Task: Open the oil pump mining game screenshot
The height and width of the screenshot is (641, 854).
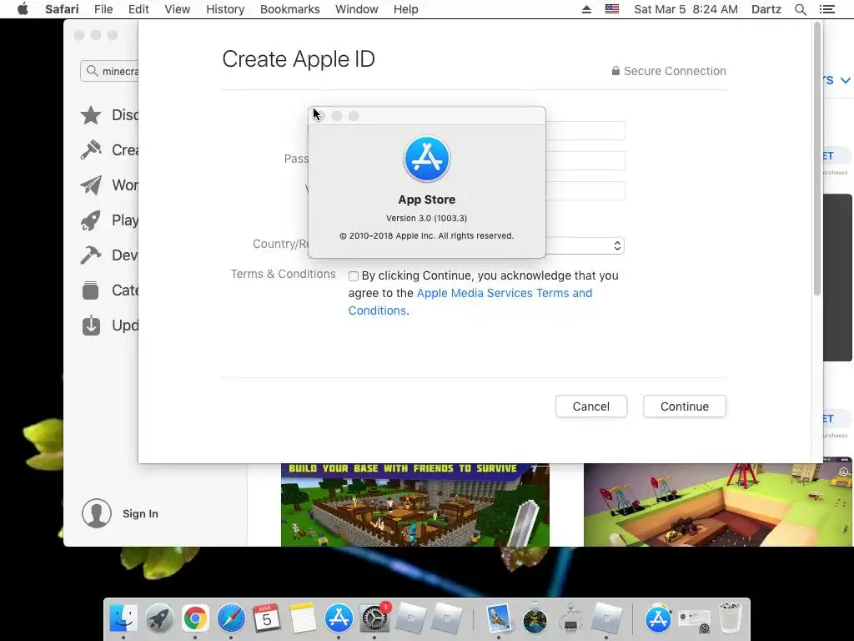Action: (x=718, y=505)
